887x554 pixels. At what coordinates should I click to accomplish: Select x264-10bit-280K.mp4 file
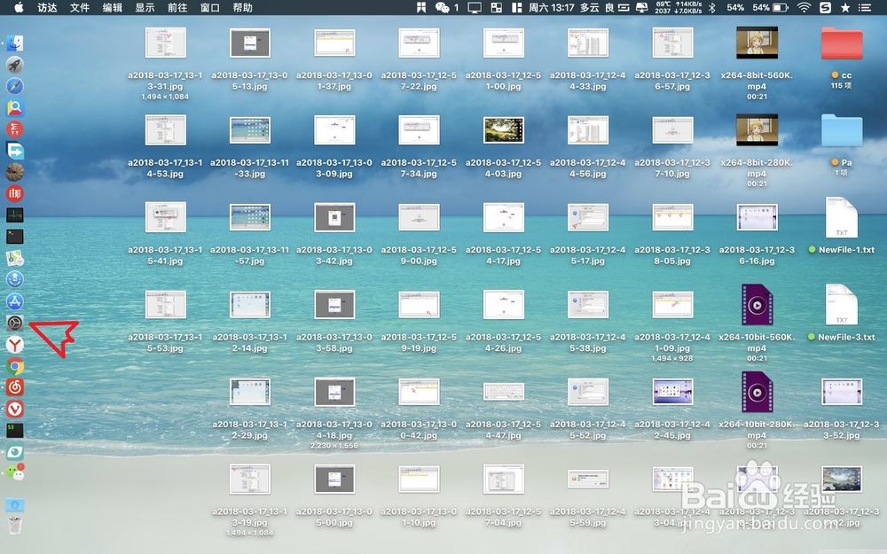click(757, 392)
